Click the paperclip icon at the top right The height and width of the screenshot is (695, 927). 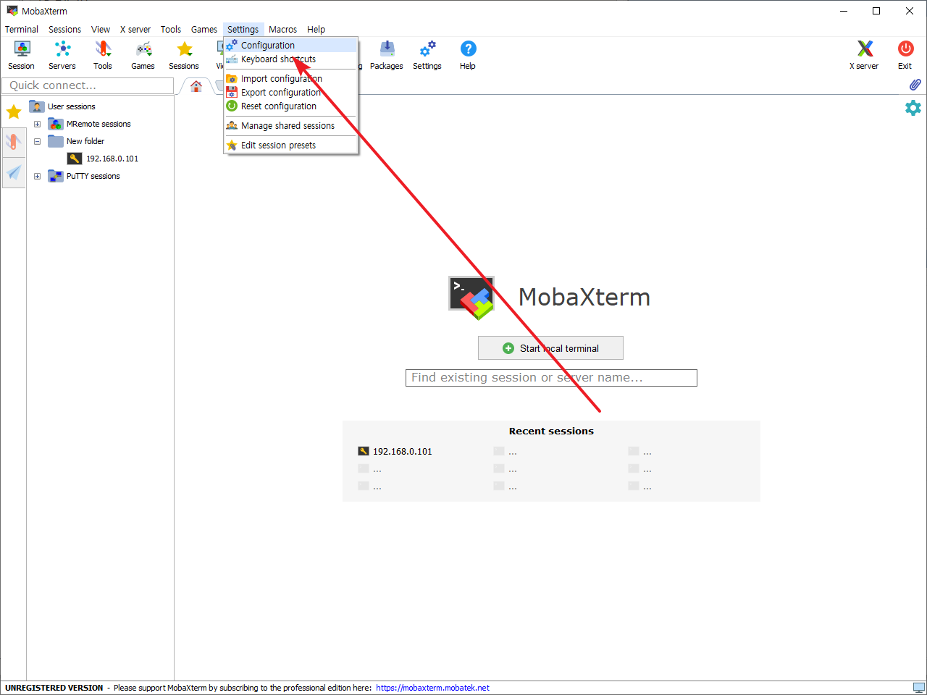click(915, 85)
